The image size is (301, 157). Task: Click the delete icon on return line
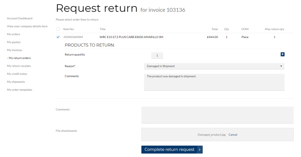283,54
